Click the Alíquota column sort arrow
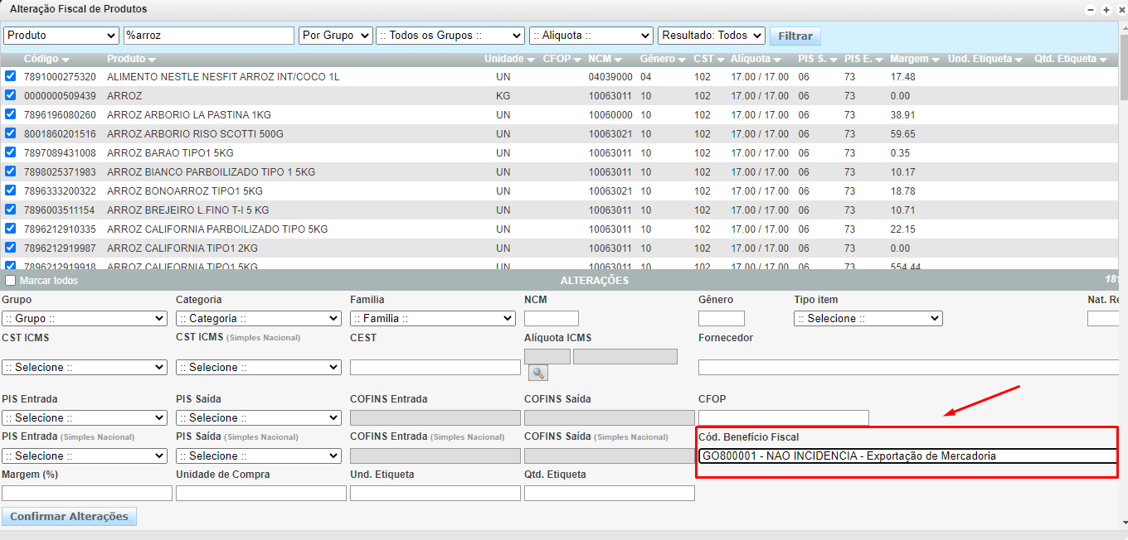 tap(777, 60)
